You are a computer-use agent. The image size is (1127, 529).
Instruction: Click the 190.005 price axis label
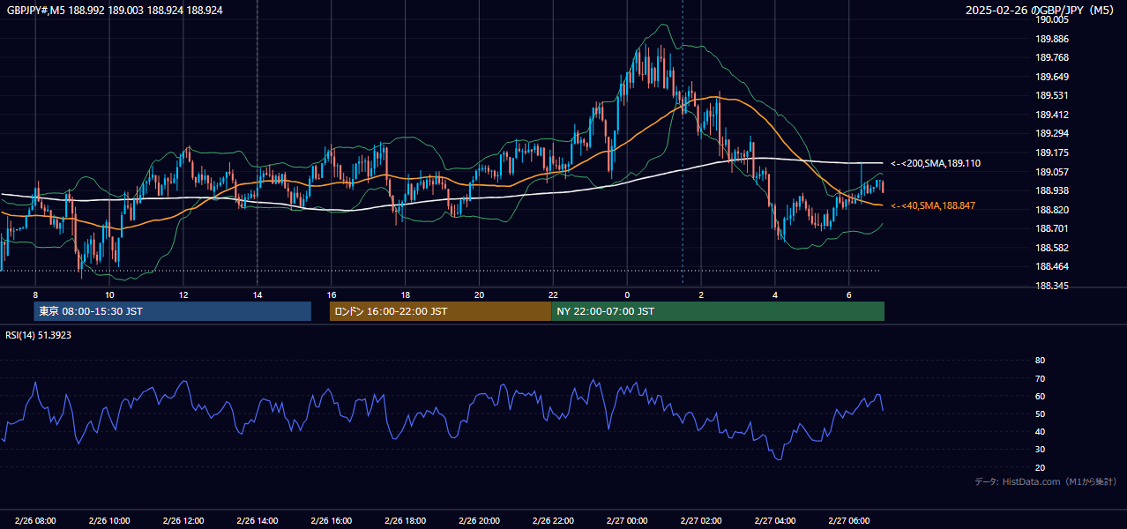tap(1052, 19)
